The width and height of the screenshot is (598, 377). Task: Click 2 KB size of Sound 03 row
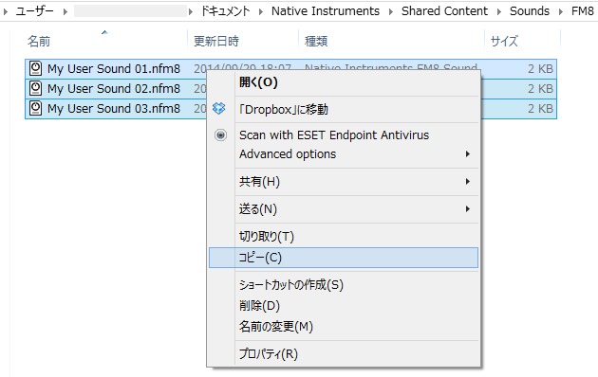pyautogui.click(x=540, y=108)
